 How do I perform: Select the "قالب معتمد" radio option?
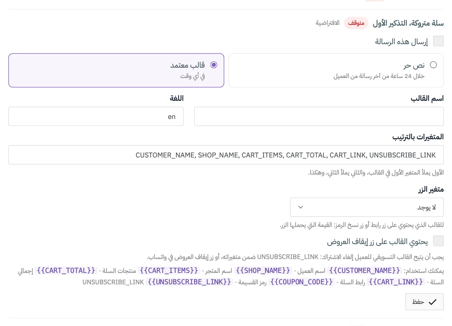click(x=214, y=65)
